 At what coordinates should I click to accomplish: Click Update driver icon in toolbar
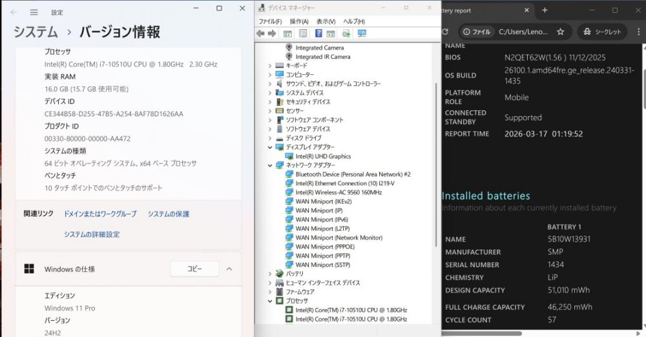346,34
